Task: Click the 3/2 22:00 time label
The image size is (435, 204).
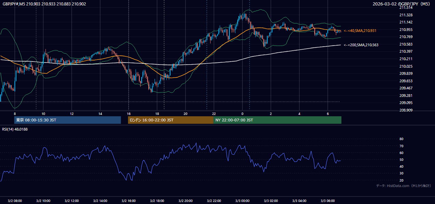Action: coord(214,201)
